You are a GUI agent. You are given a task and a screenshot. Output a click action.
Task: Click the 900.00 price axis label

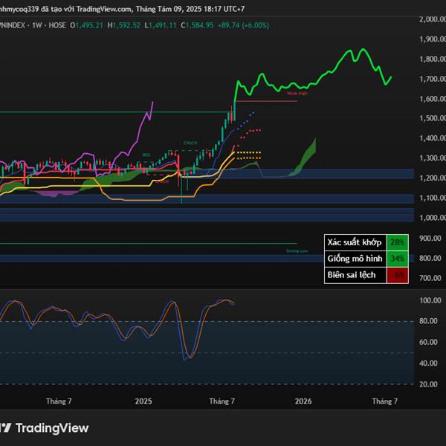[430, 238]
